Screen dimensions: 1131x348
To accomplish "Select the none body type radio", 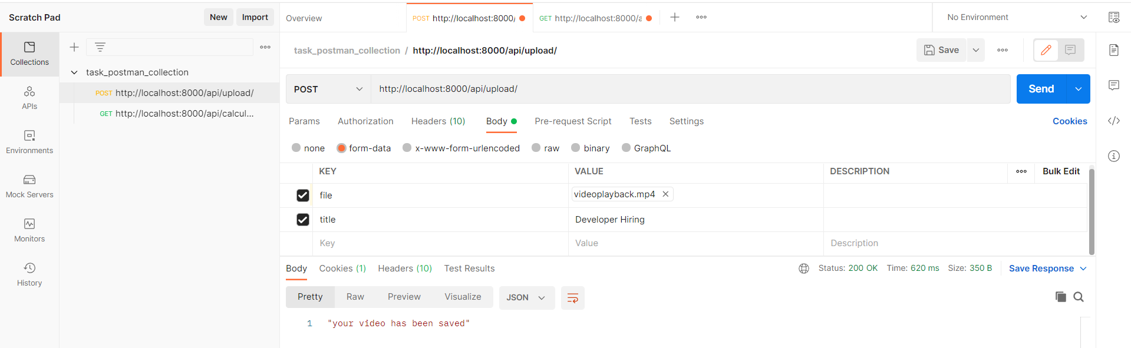I will (x=296, y=148).
